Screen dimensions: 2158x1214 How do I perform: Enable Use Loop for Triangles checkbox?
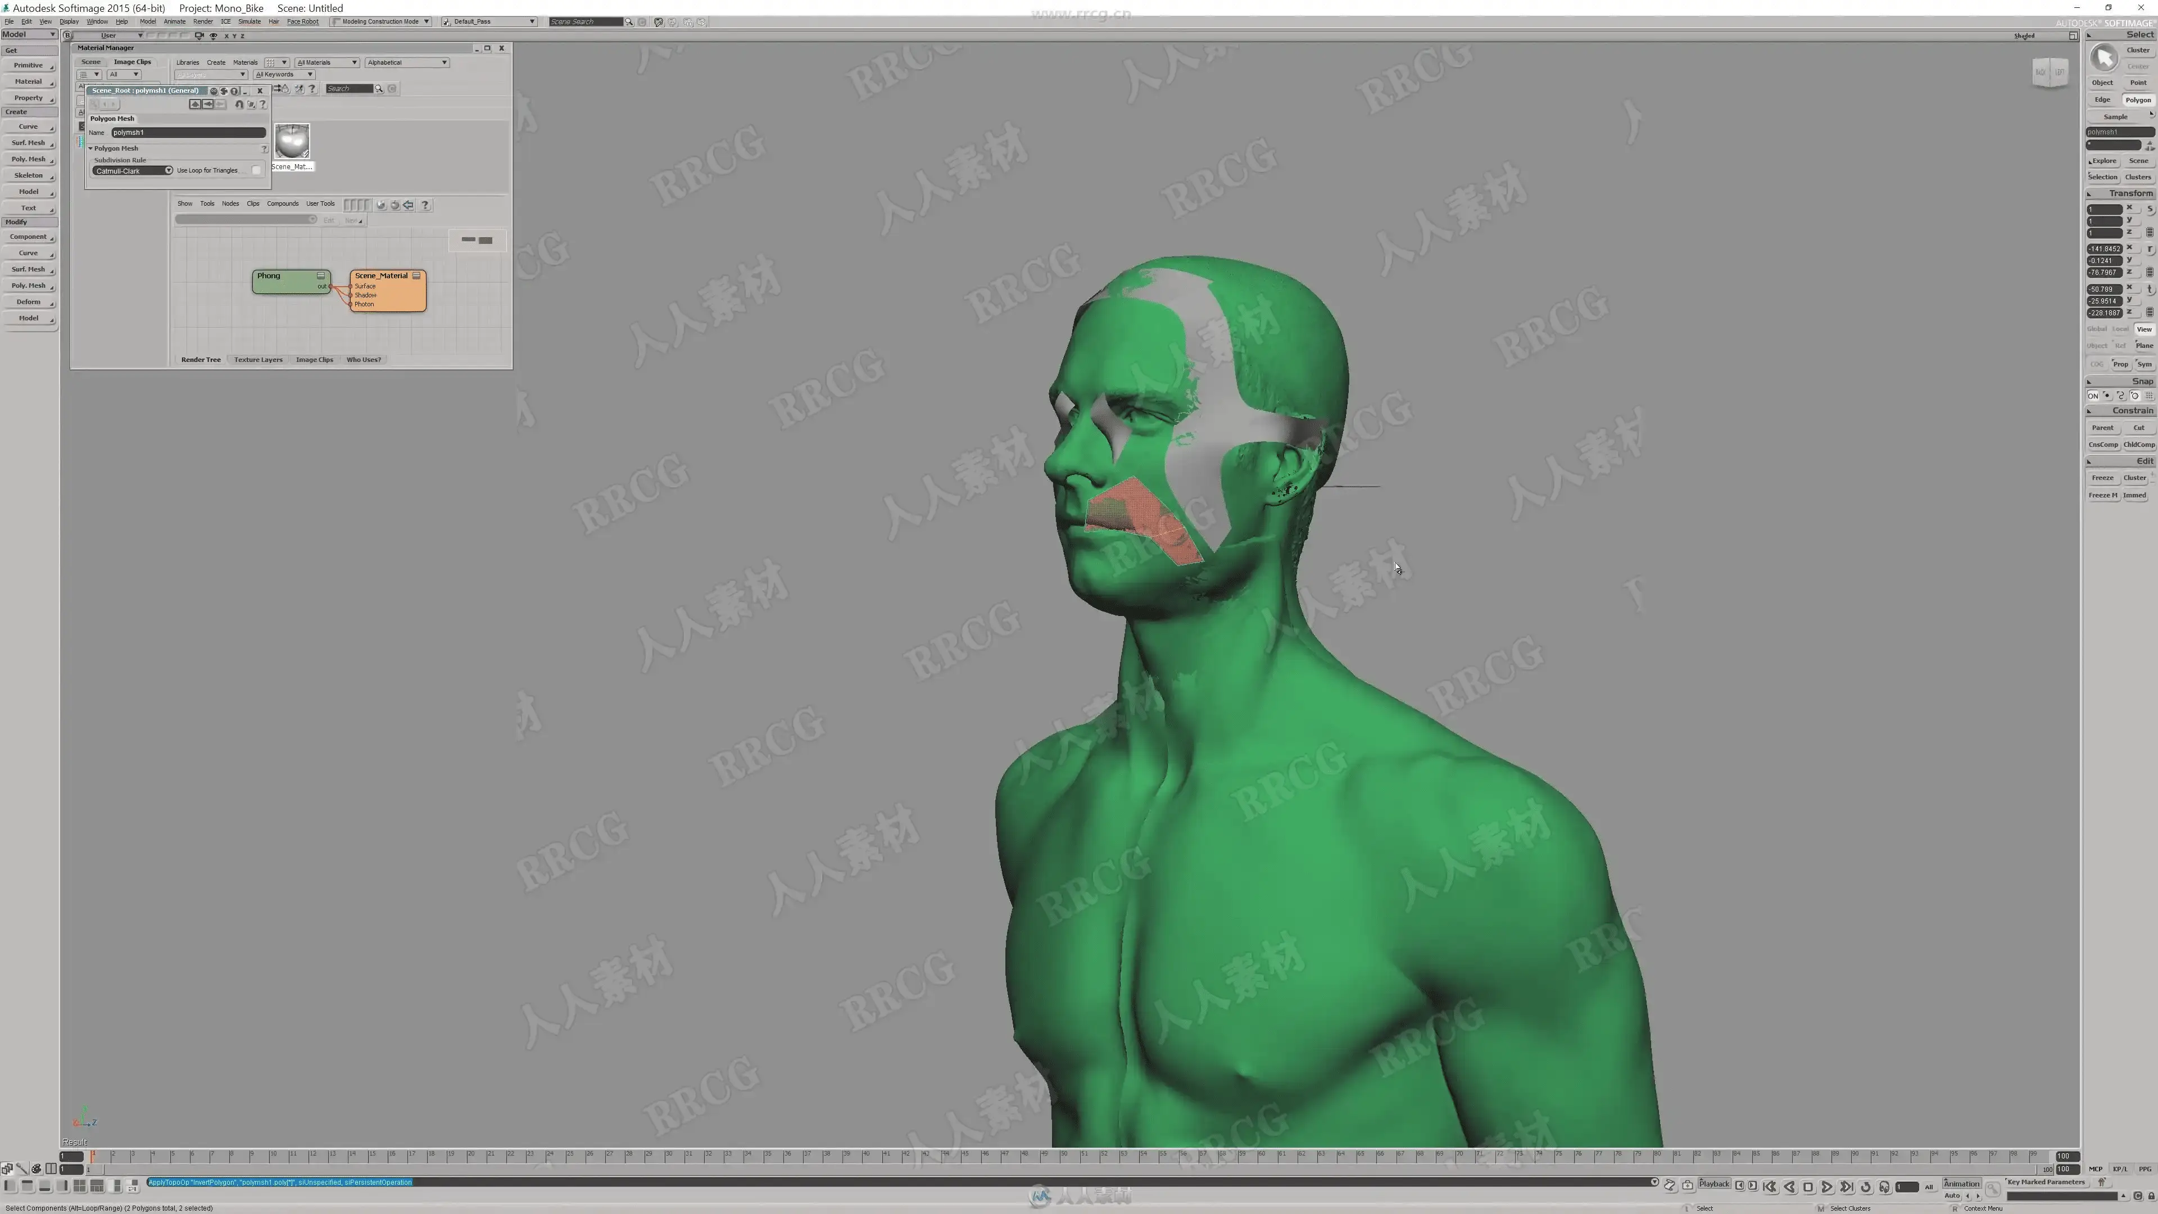coord(256,171)
